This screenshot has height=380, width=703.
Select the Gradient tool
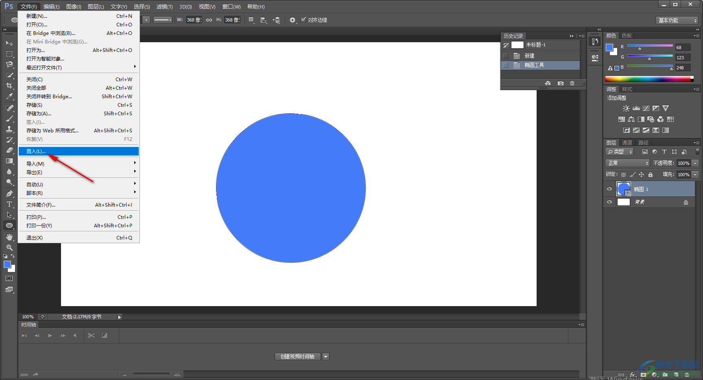pos(9,161)
